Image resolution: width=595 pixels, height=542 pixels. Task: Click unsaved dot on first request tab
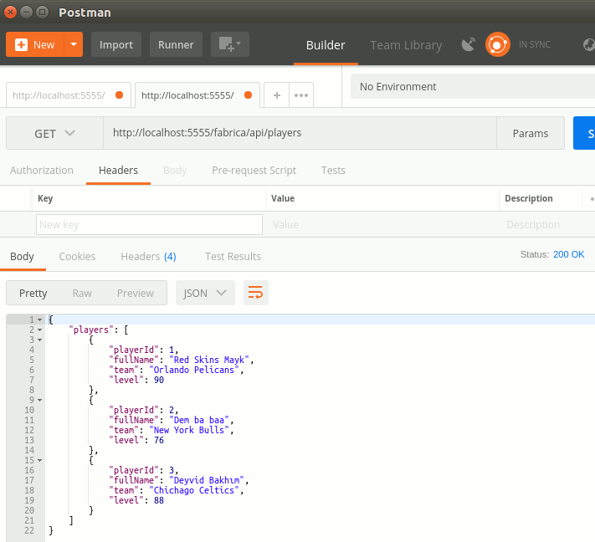coord(119,95)
